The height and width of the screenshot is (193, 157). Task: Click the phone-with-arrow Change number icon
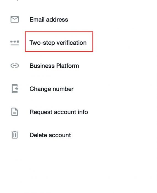click(x=15, y=89)
